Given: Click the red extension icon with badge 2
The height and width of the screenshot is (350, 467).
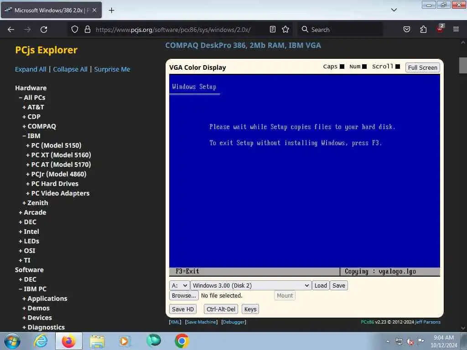Looking at the screenshot, I should point(440,29).
